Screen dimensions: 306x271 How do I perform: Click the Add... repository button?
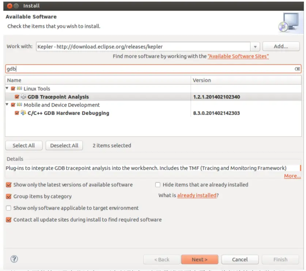coord(281,46)
